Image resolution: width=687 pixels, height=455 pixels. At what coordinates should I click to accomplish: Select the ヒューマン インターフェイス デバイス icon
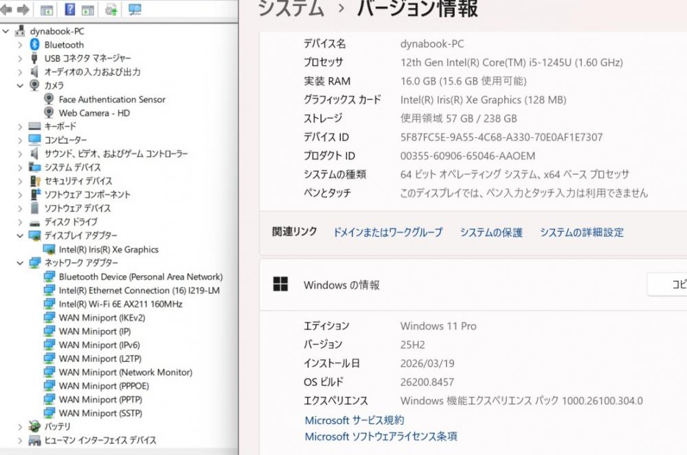pos(34,440)
